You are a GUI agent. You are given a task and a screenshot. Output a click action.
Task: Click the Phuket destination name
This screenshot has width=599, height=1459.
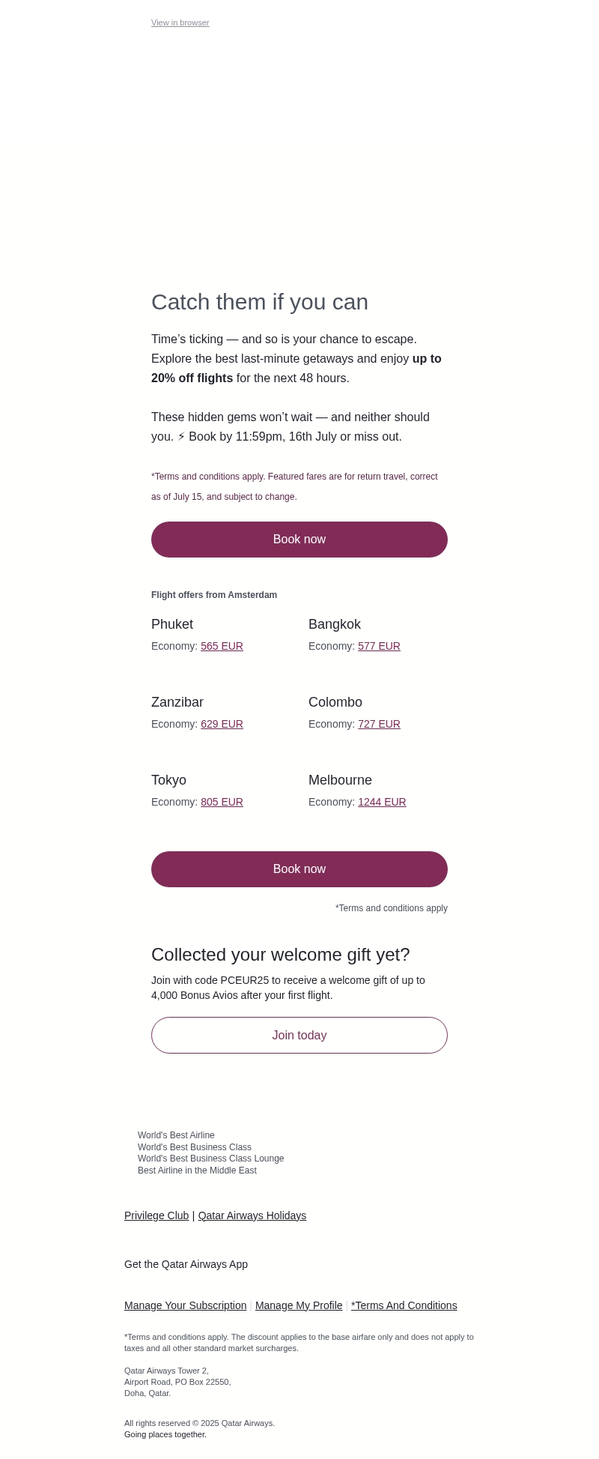tap(172, 624)
